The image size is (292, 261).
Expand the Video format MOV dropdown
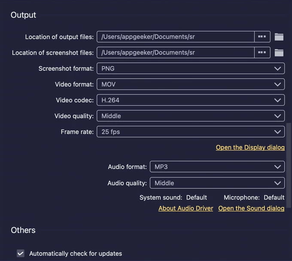tap(190, 84)
